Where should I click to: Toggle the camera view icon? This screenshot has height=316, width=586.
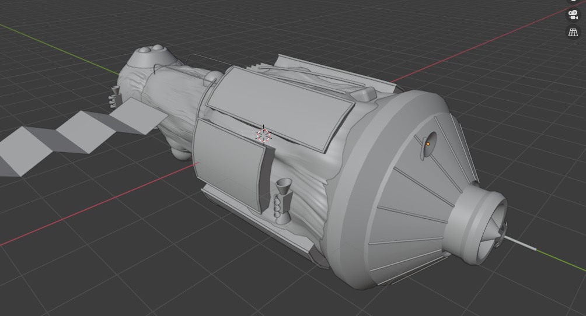click(x=573, y=15)
